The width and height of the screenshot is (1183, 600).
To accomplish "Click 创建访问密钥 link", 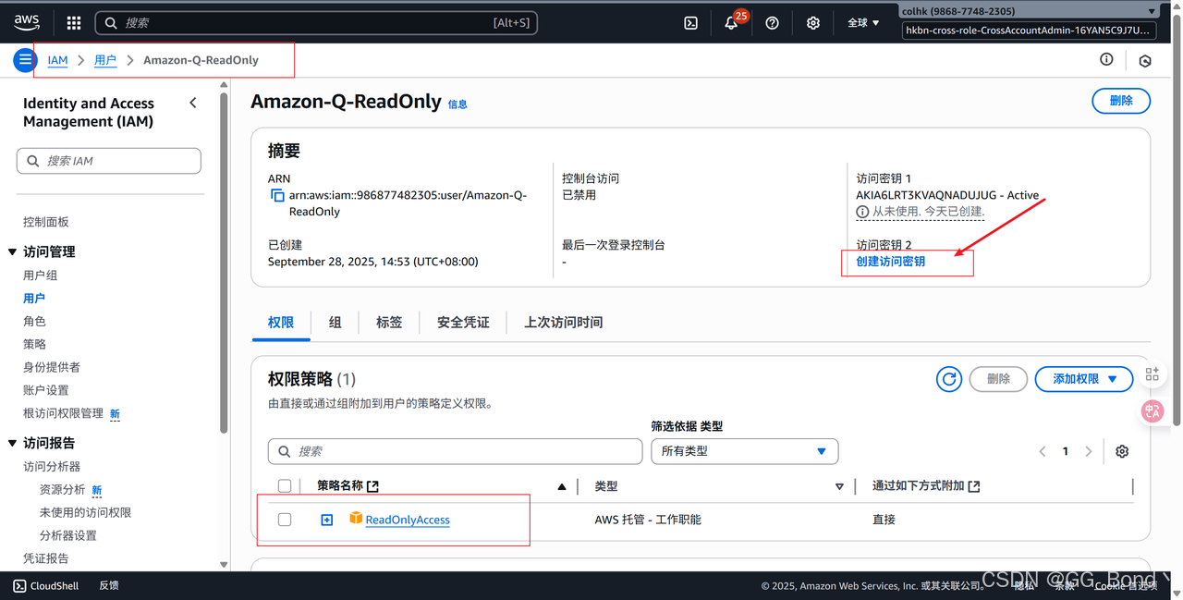I will [891, 262].
